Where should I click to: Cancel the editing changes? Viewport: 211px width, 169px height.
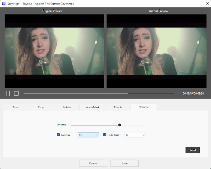(x=93, y=163)
